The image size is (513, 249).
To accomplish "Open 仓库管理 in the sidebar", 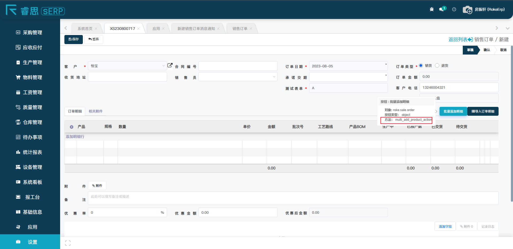I will tap(32, 122).
